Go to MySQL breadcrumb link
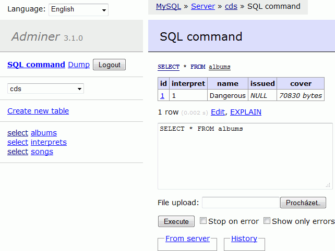This screenshot has height=251, width=335. point(169,6)
